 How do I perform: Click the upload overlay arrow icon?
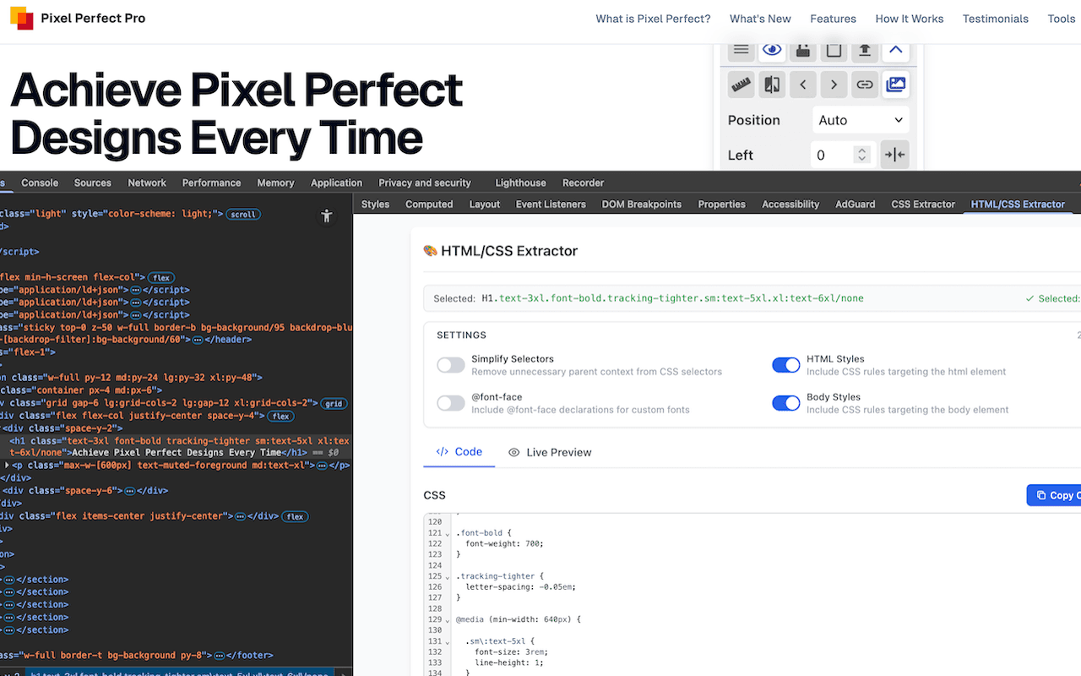tap(865, 50)
